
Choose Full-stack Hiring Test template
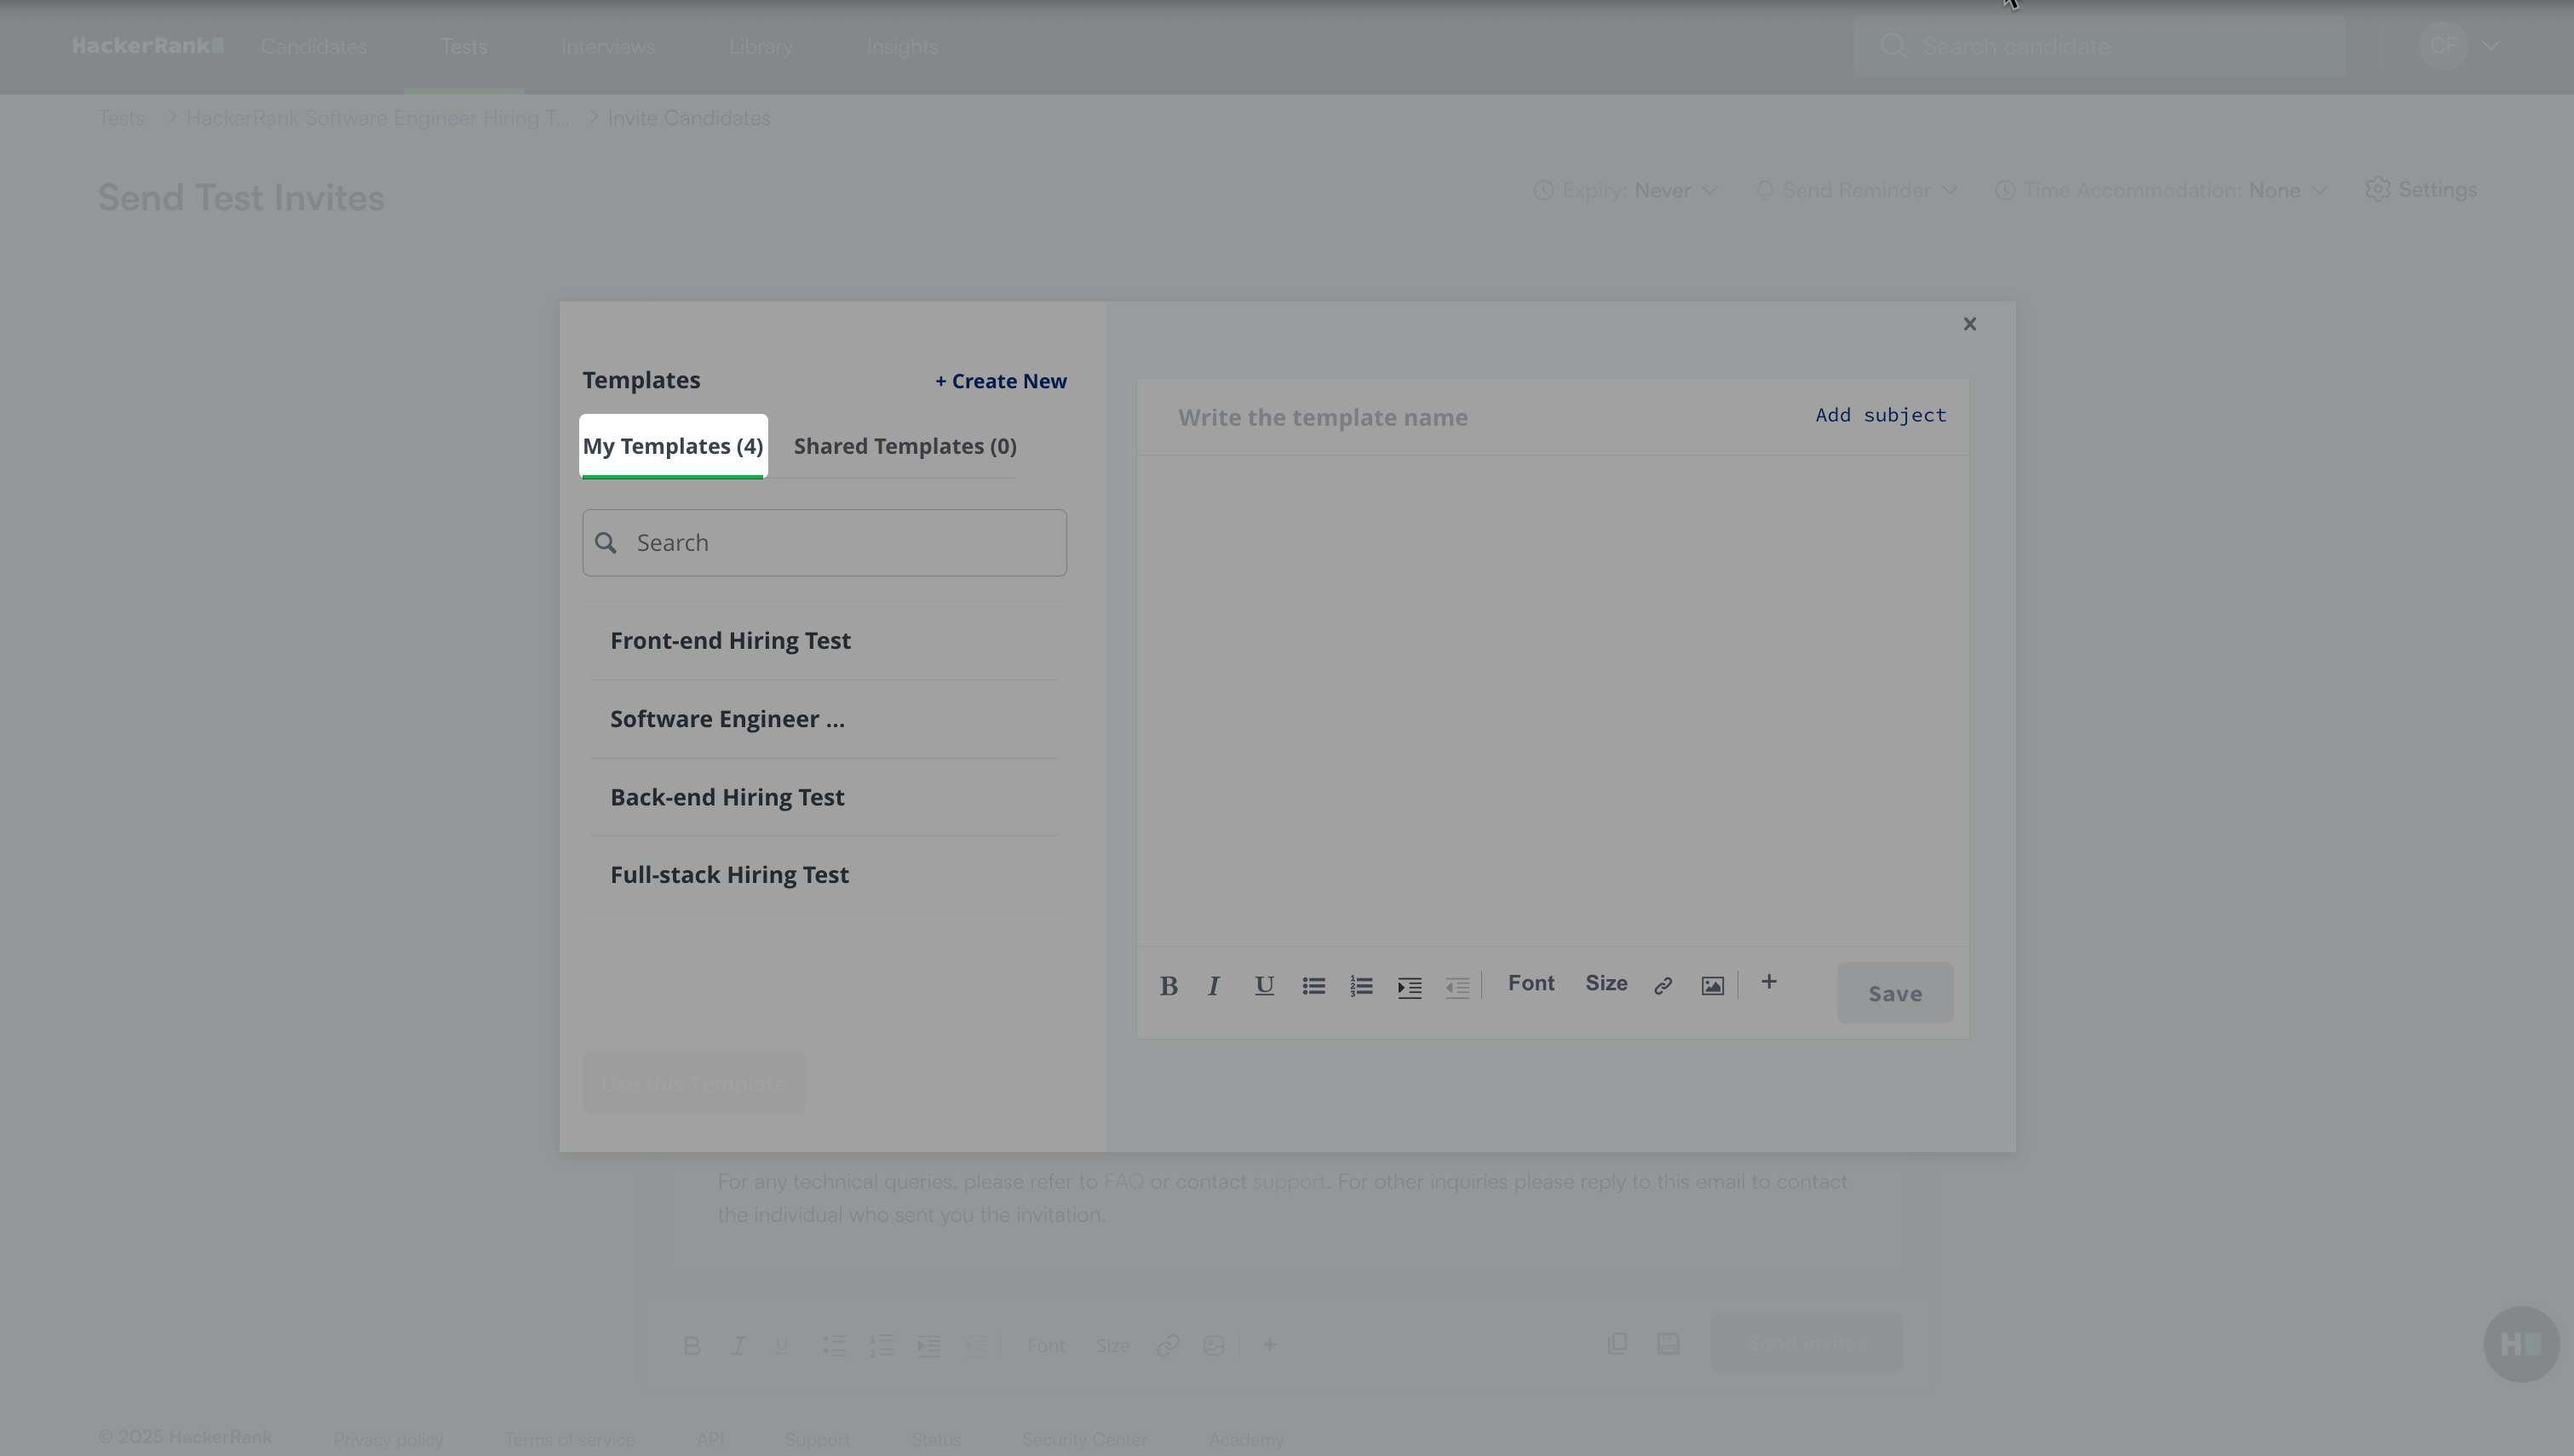point(730,875)
